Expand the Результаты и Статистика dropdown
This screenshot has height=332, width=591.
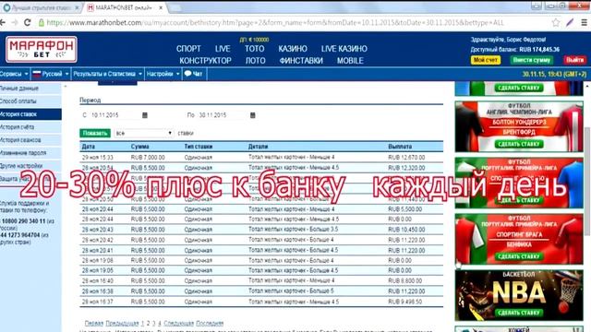[x=107, y=74]
